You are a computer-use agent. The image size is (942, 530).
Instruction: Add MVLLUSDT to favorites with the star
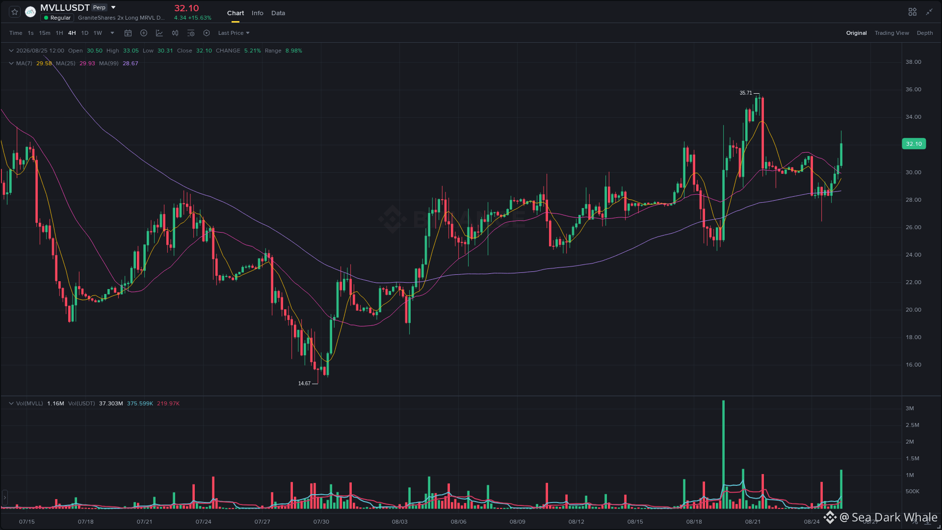point(15,12)
